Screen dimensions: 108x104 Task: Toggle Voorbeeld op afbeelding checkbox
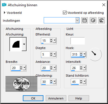(x=65, y=13)
